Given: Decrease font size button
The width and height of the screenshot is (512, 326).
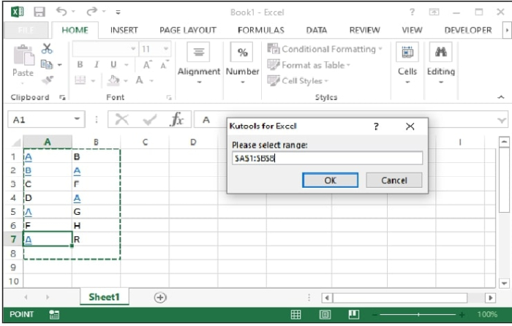Looking at the screenshot, I should pyautogui.click(x=165, y=65).
